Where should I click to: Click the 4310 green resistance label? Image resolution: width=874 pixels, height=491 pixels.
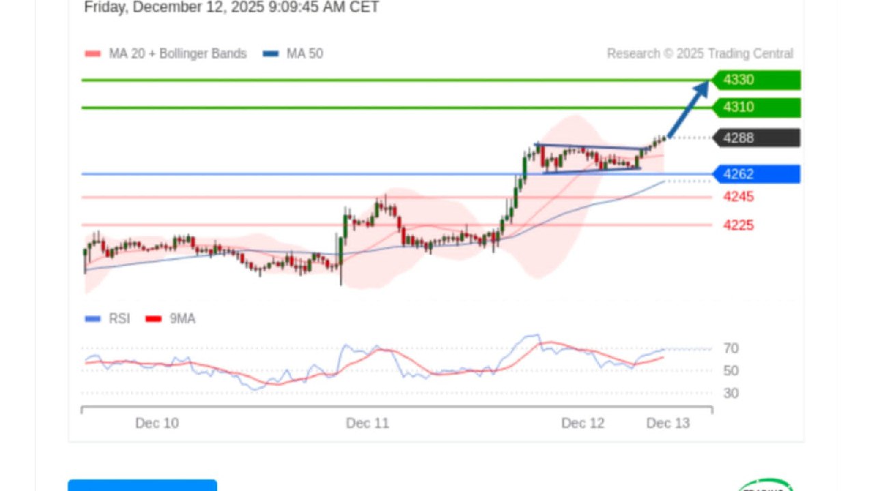[755, 108]
